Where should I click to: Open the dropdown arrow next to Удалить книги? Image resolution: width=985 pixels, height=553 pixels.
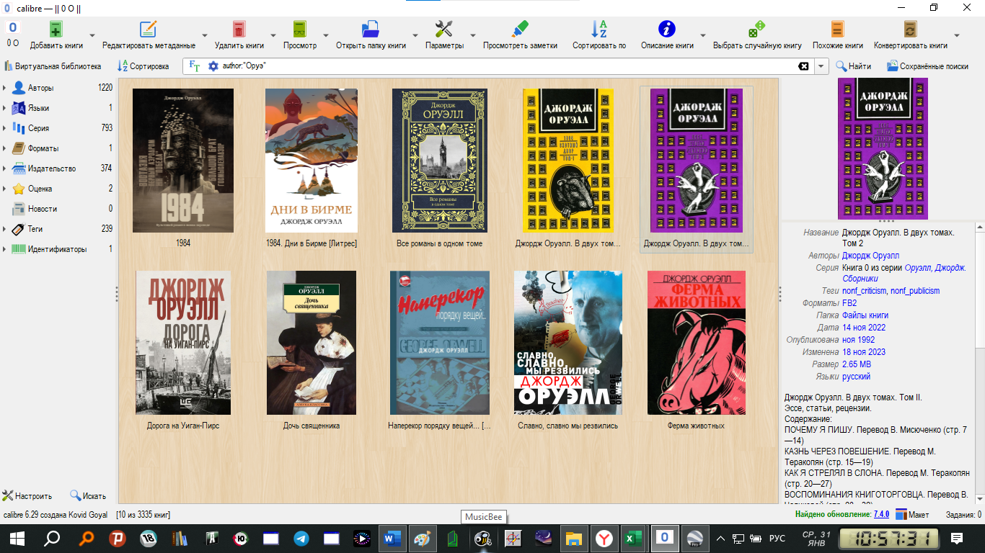[x=274, y=35]
